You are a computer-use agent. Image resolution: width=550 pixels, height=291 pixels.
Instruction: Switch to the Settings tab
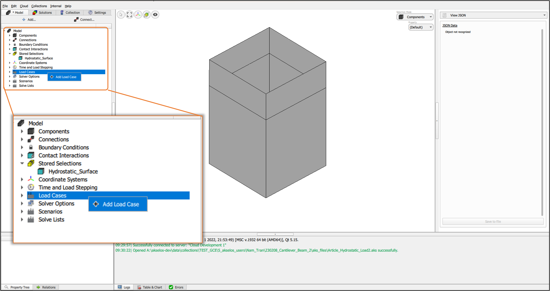click(97, 13)
